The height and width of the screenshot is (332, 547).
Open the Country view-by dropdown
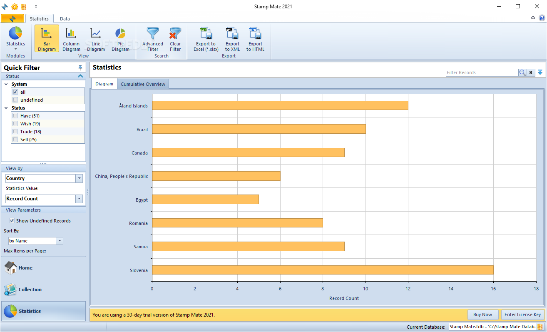[79, 178]
